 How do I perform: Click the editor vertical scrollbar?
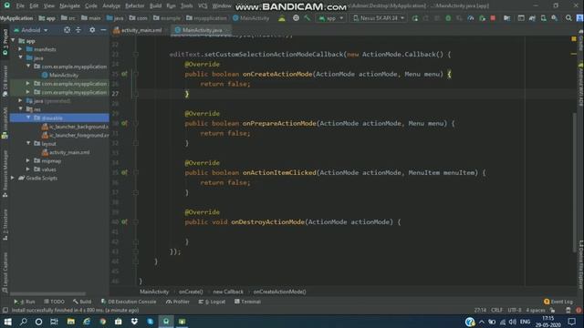click(574, 181)
